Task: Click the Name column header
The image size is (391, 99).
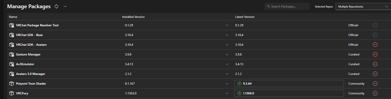Action: point(13,17)
